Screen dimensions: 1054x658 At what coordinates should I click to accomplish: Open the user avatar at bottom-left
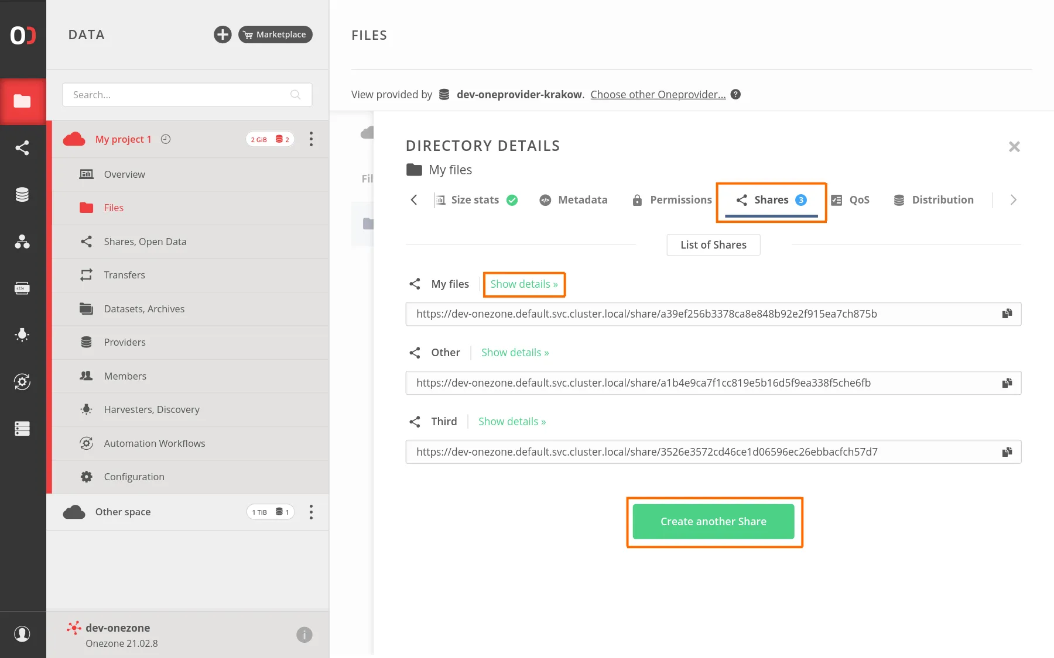[22, 634]
